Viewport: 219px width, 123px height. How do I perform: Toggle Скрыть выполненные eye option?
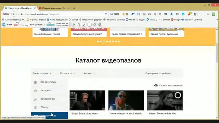[x=168, y=85]
